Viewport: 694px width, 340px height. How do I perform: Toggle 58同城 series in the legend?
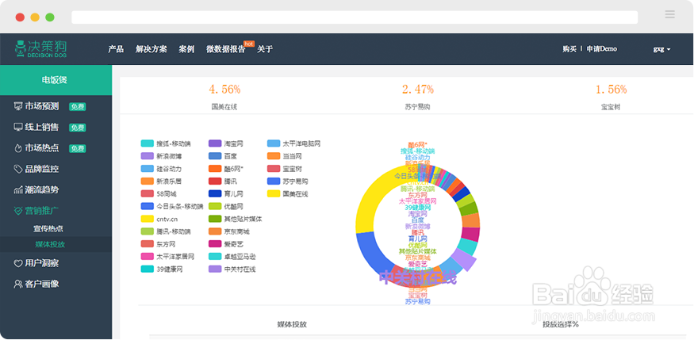159,193
